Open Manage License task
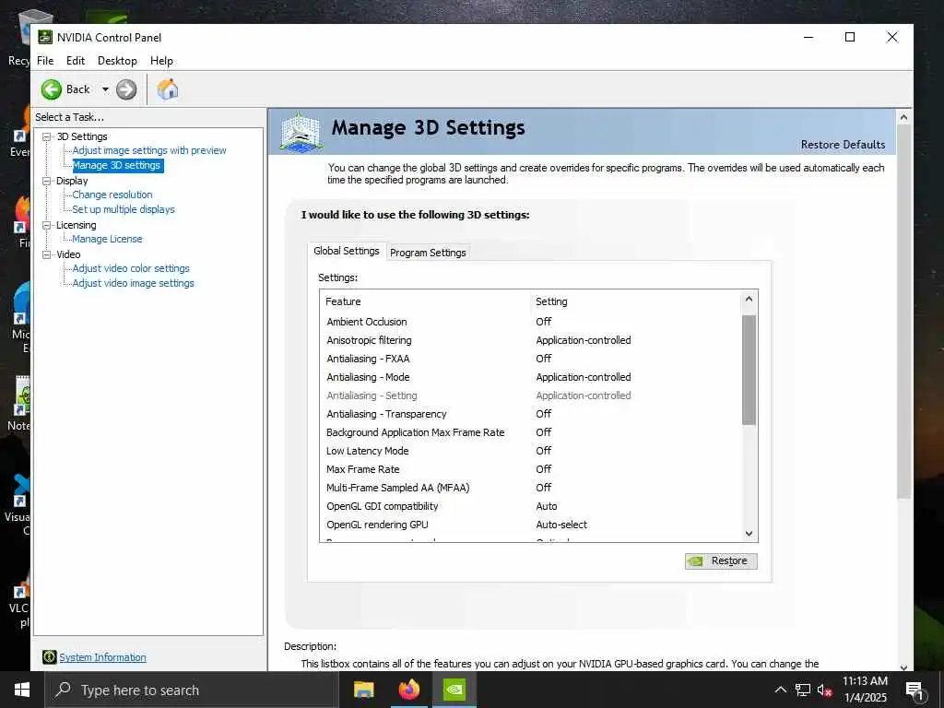Image resolution: width=944 pixels, height=708 pixels. (x=107, y=239)
